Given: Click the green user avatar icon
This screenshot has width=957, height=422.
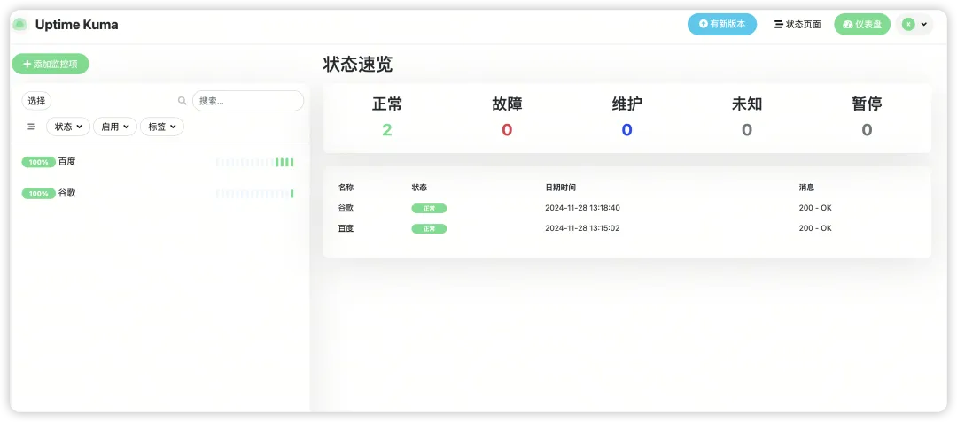Looking at the screenshot, I should click(x=908, y=25).
